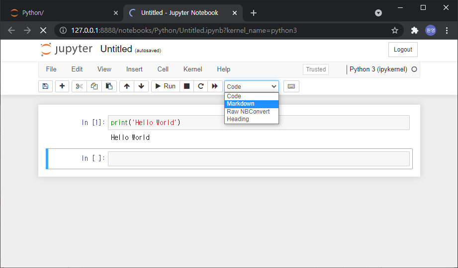The image size is (458, 268).
Task: Click the (autosaved) status text
Action: click(148, 51)
